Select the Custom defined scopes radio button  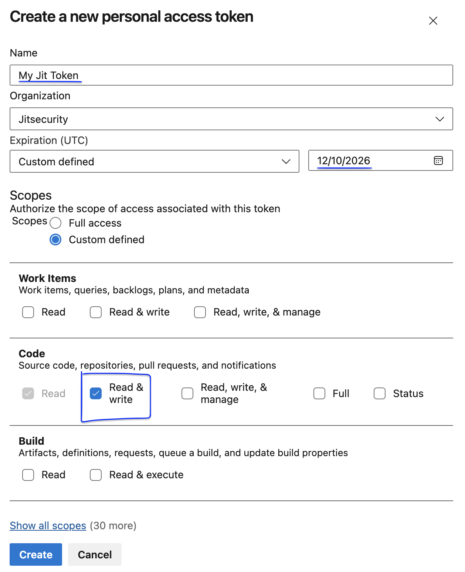click(55, 240)
